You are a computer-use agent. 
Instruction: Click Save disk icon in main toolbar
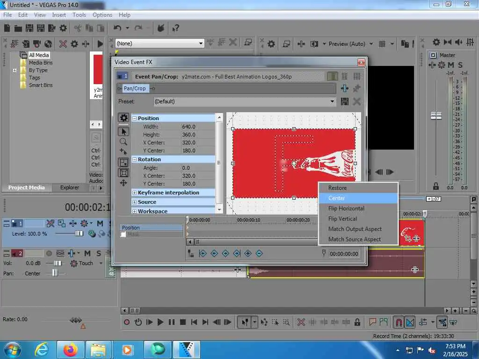point(29,29)
